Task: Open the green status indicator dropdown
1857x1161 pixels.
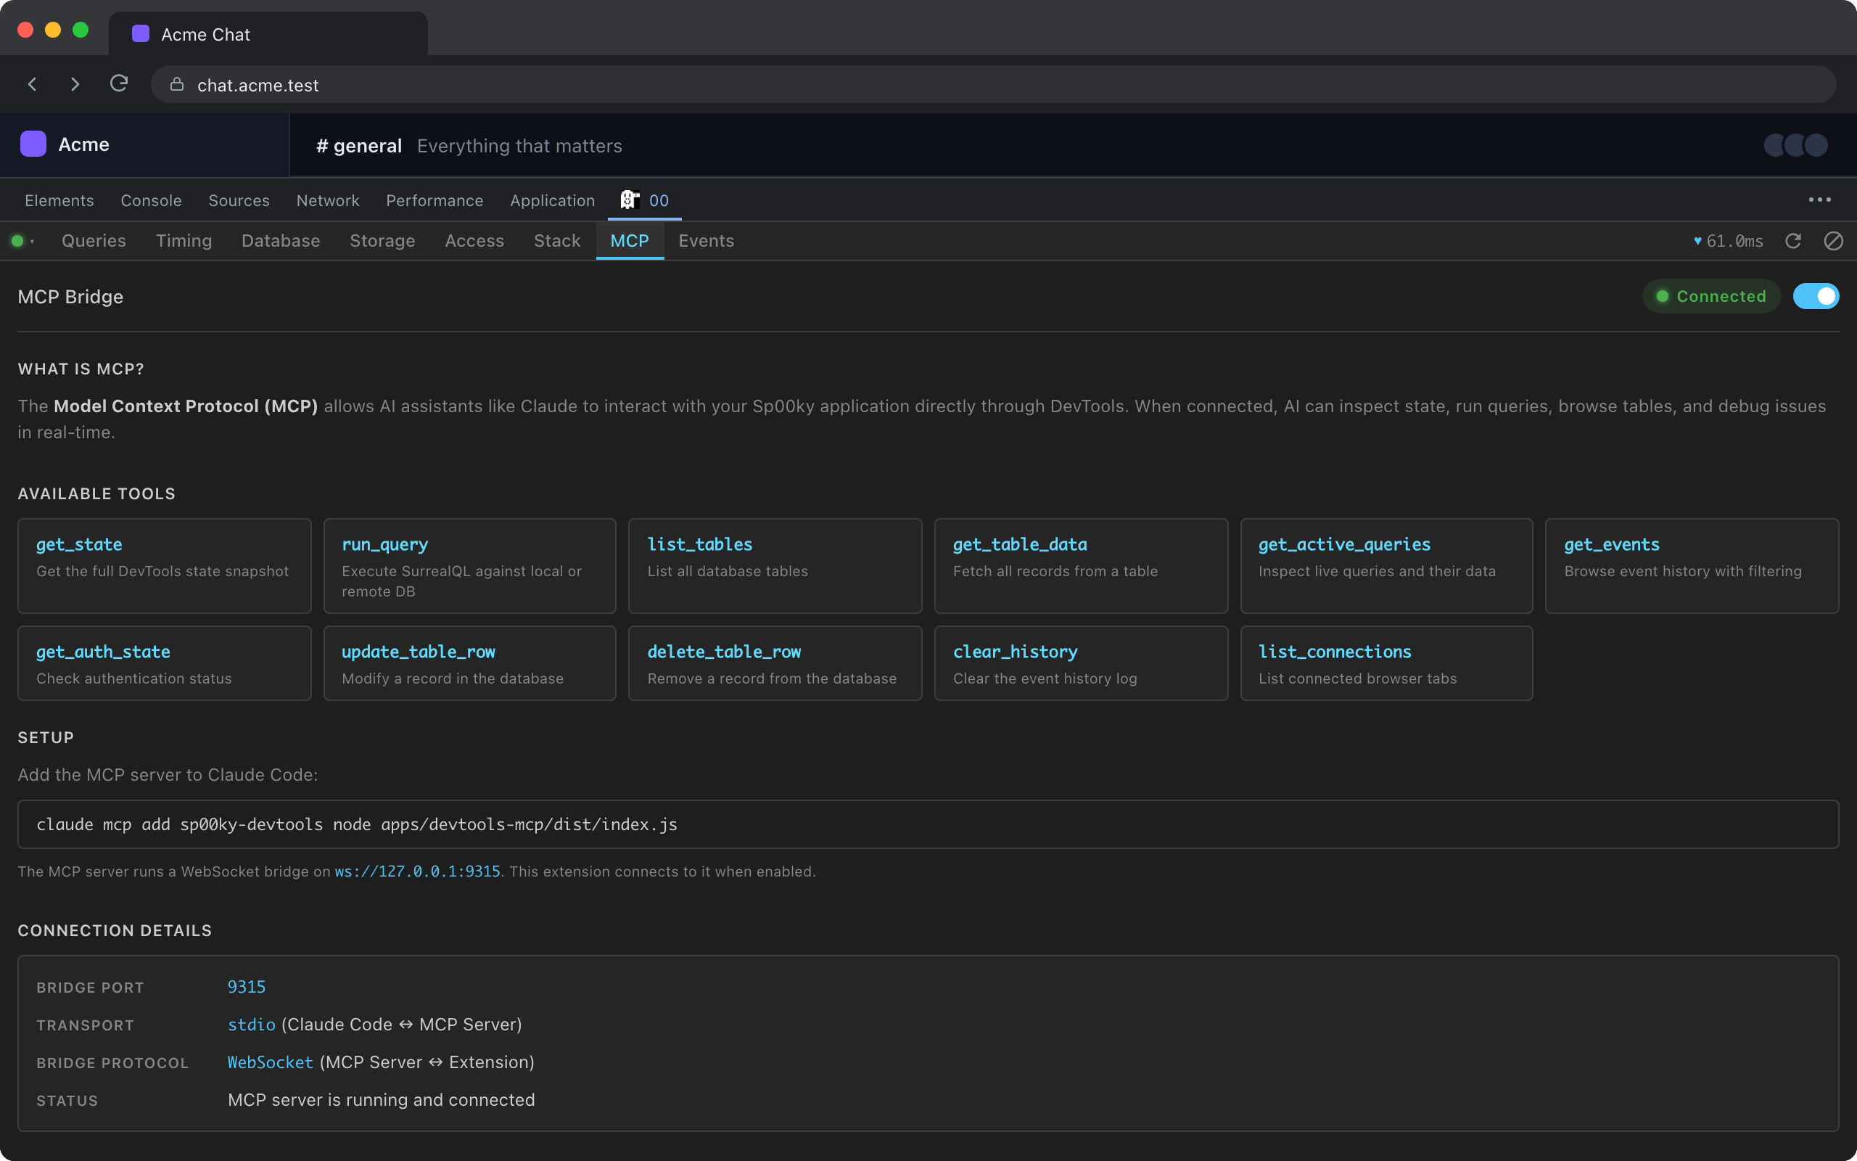Action: click(x=22, y=241)
